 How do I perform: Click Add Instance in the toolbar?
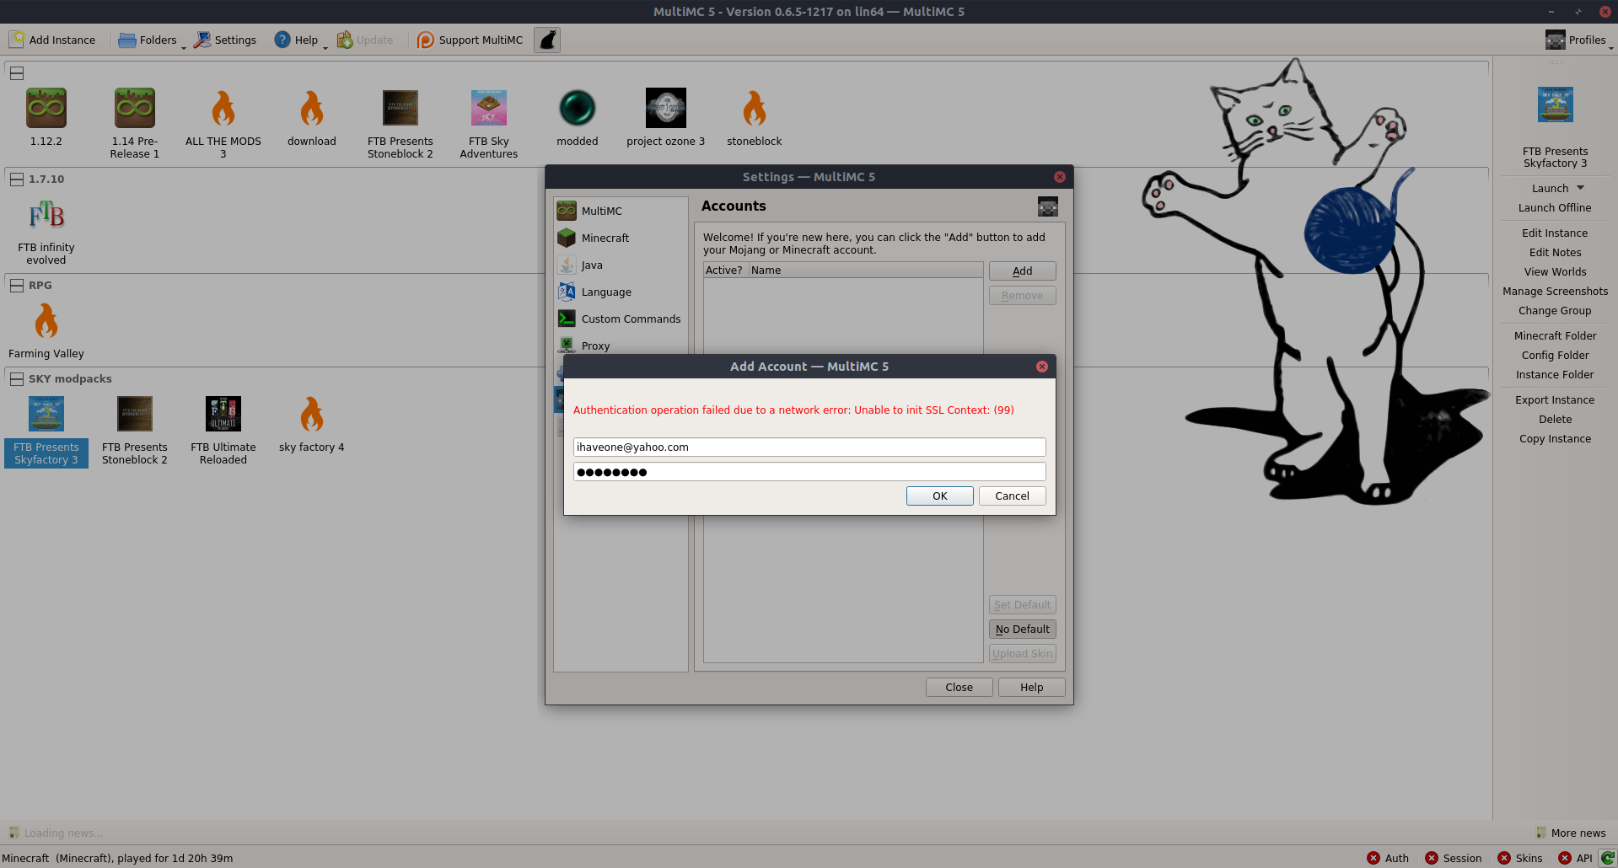[x=52, y=40]
